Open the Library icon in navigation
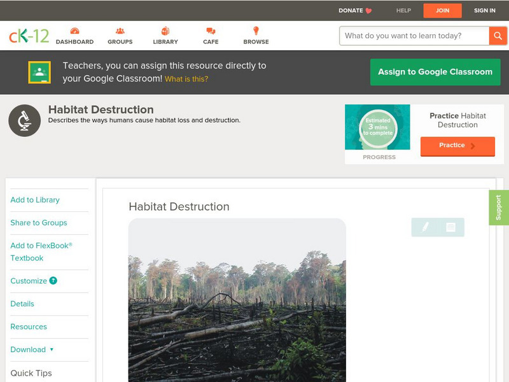509x382 pixels. [x=165, y=31]
